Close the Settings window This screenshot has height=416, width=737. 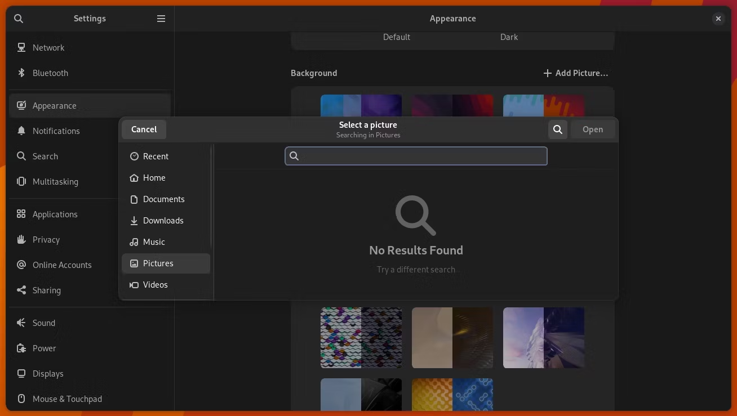click(718, 19)
